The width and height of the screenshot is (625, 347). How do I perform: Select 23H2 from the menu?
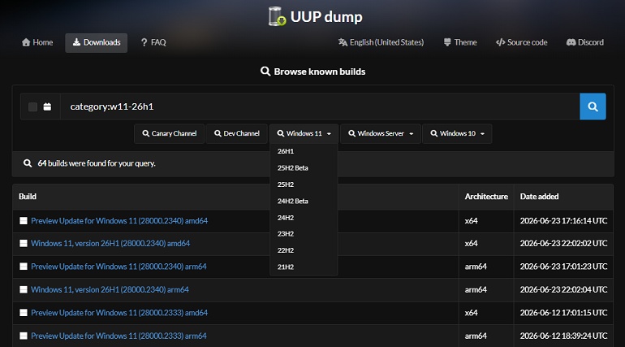(x=304, y=234)
